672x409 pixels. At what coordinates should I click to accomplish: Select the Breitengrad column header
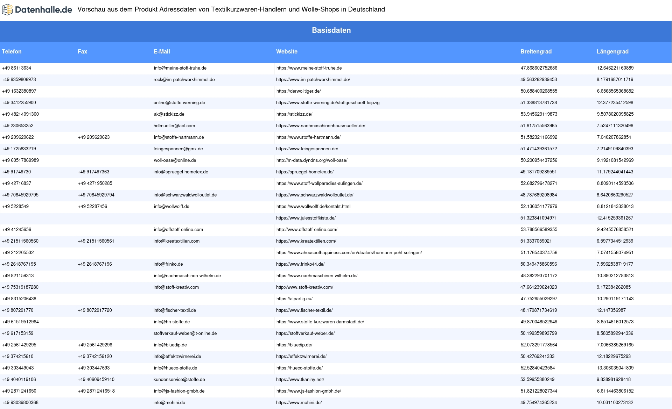536,51
